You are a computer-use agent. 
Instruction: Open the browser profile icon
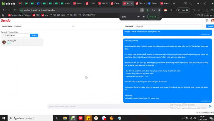pyautogui.click(x=207, y=10)
